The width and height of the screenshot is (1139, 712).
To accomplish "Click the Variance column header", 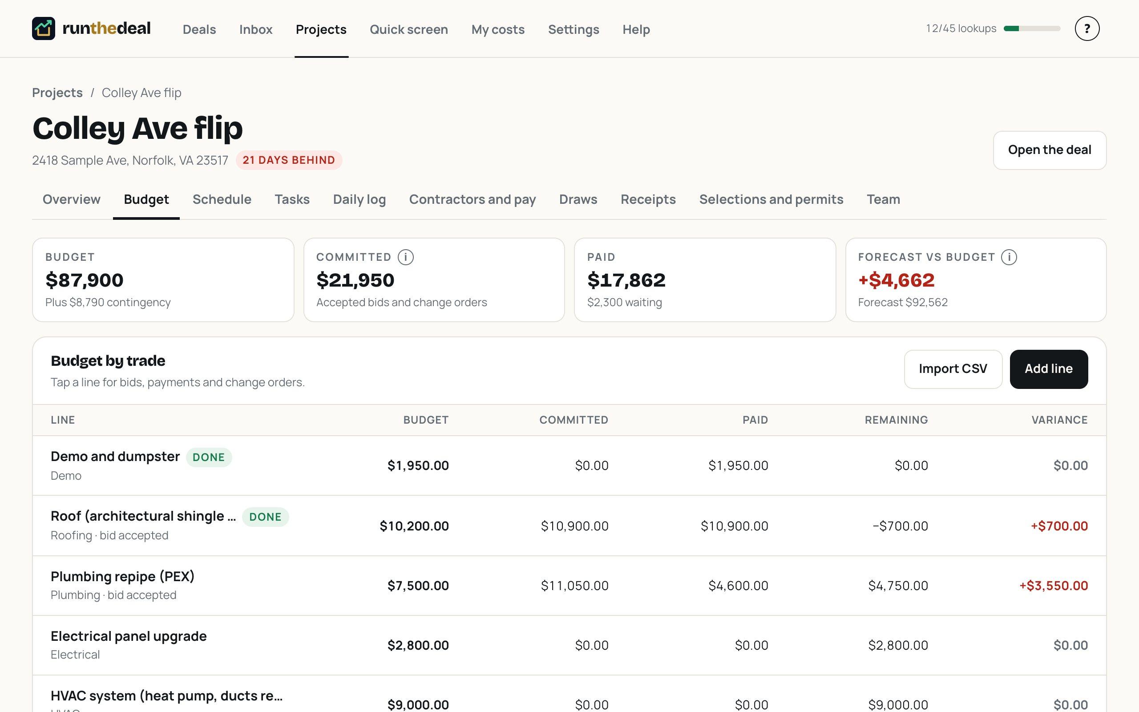I will click(x=1059, y=420).
